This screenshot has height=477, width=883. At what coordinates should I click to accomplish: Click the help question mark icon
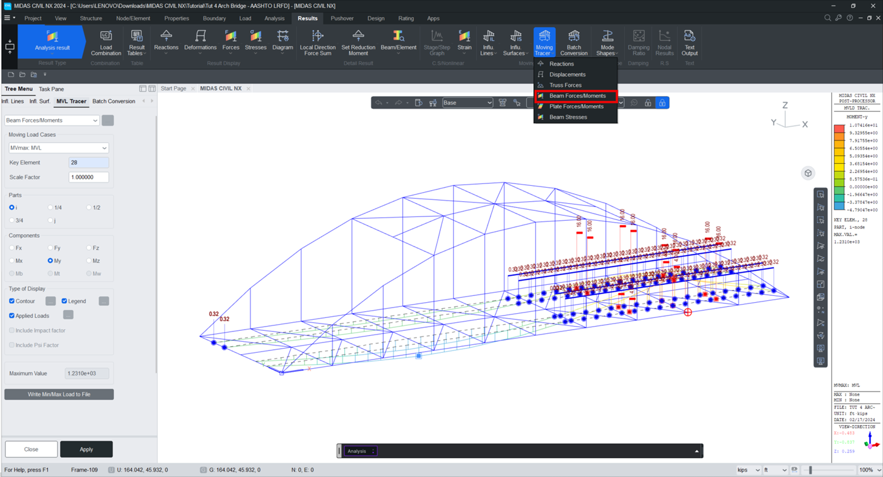849,18
